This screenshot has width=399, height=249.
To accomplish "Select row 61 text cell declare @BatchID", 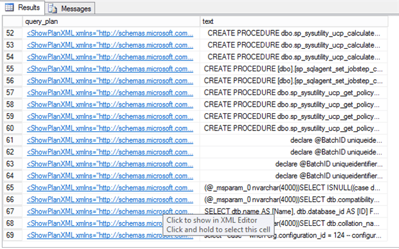I will [294, 140].
